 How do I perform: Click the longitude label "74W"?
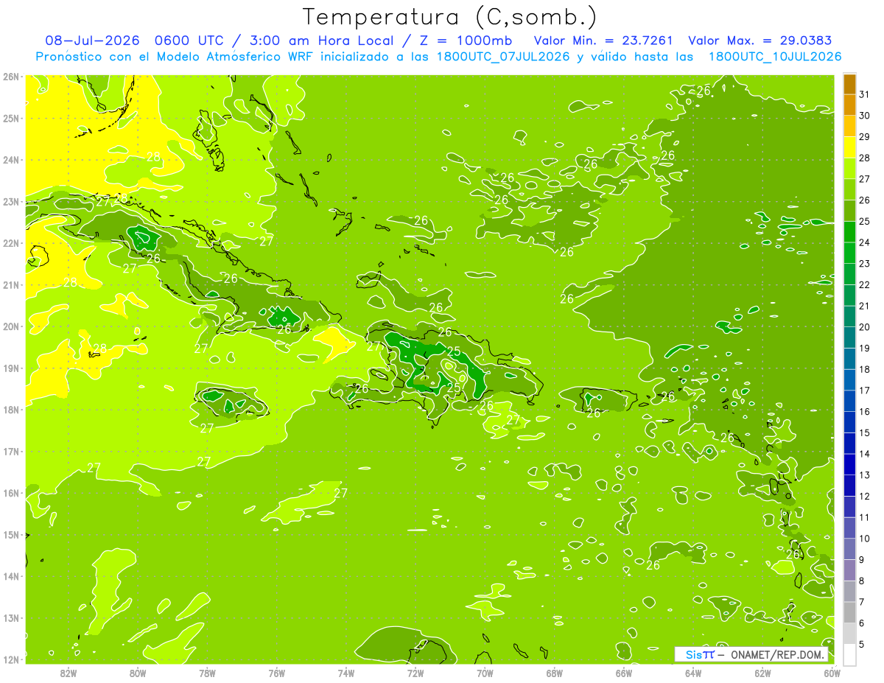(345, 673)
